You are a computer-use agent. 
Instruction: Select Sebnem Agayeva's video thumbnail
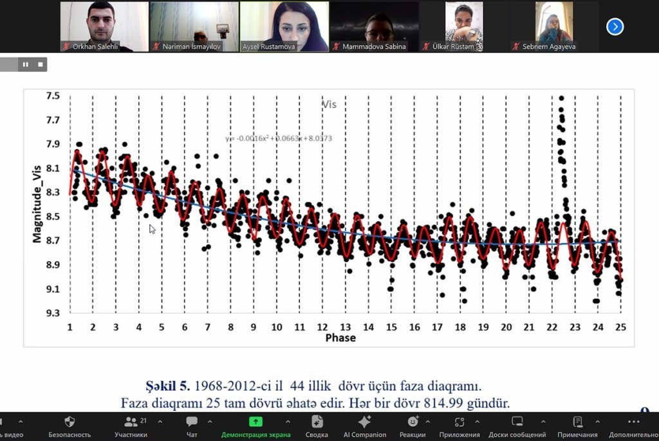click(553, 26)
